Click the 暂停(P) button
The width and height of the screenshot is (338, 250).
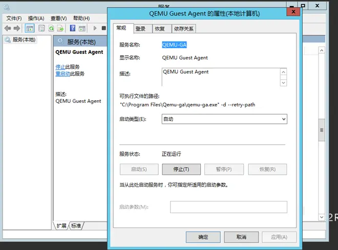click(x=224, y=169)
